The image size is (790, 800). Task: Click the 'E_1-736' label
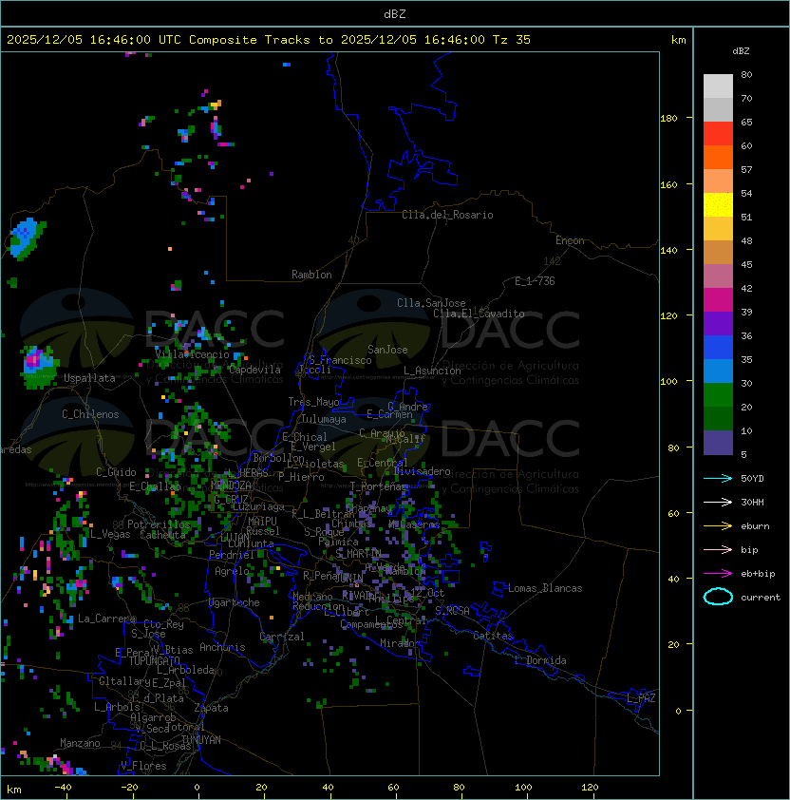[x=535, y=281]
